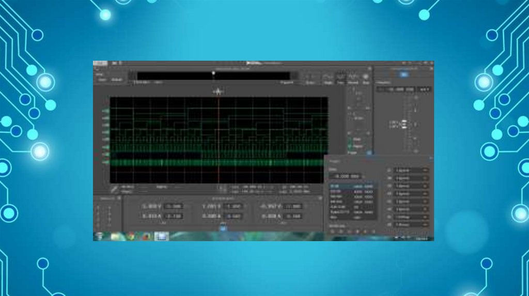Viewport: 529px width, 296px height.
Task: Open Chrome from the Windows taskbar
Action: [131, 236]
